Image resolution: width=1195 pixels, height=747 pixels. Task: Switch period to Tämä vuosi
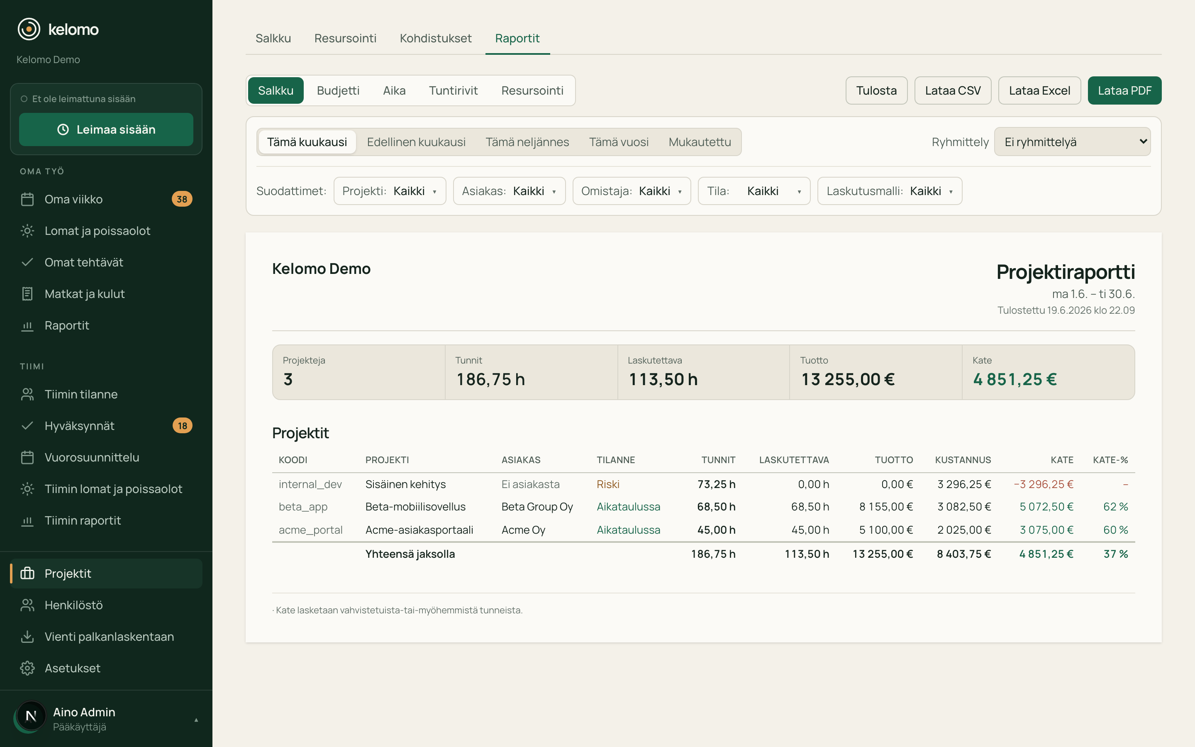pos(618,142)
